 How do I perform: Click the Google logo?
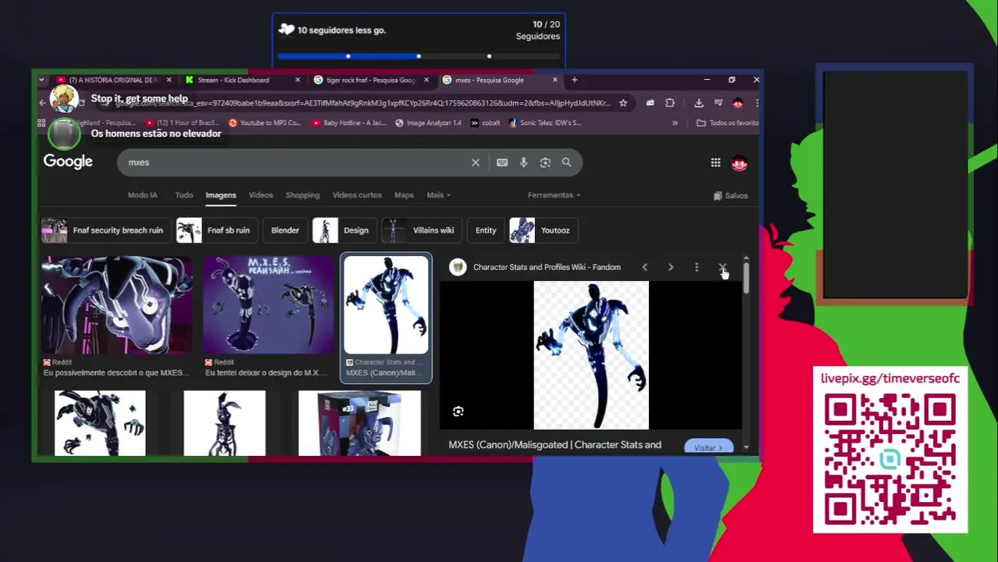click(x=68, y=162)
